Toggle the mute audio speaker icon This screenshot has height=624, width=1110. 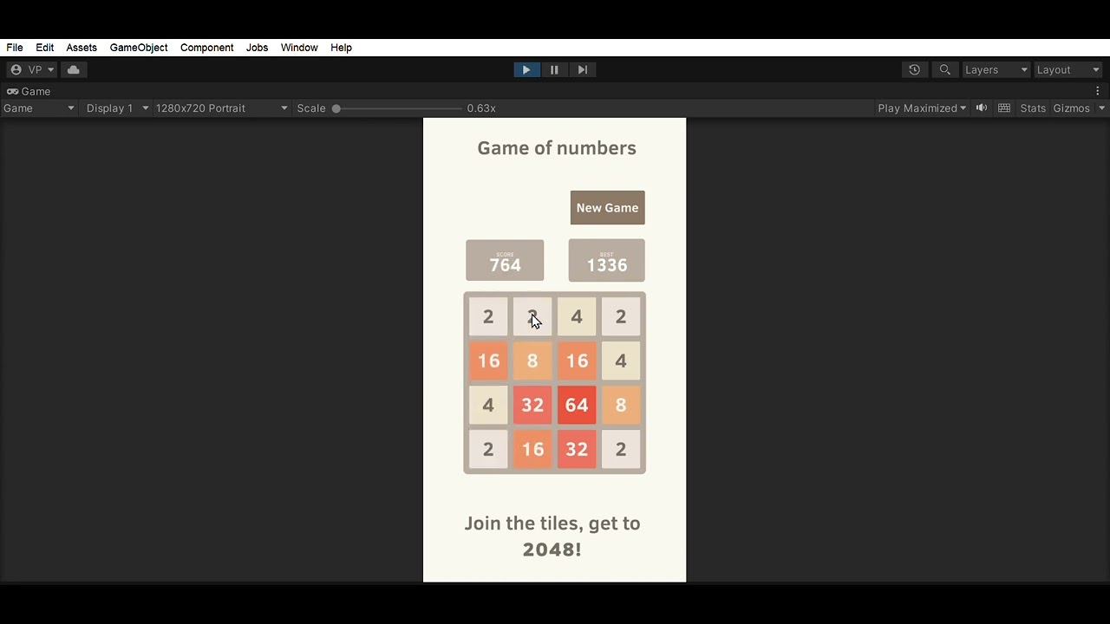[x=982, y=108]
